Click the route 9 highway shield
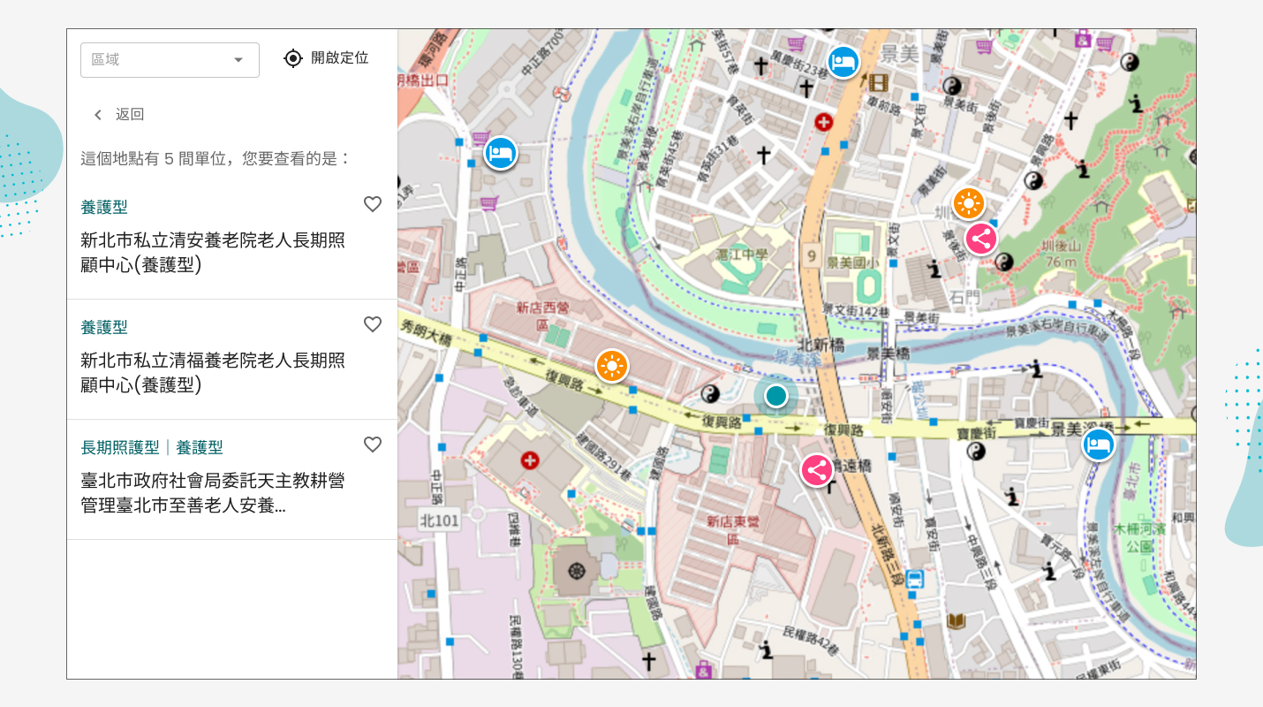This screenshot has width=1263, height=707. (x=812, y=256)
